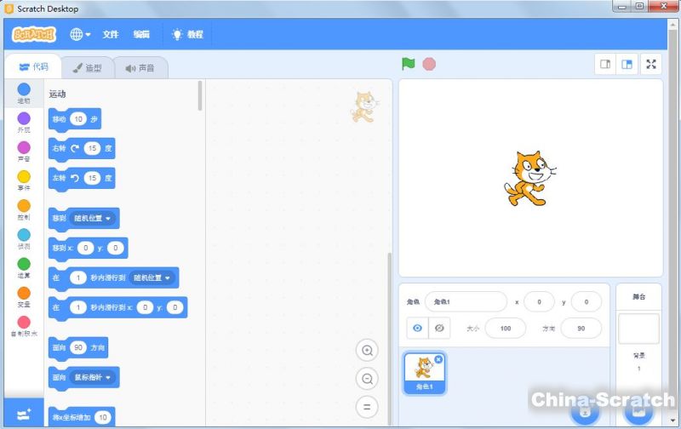
Task: Open the globe language dropdown
Action: (80, 35)
